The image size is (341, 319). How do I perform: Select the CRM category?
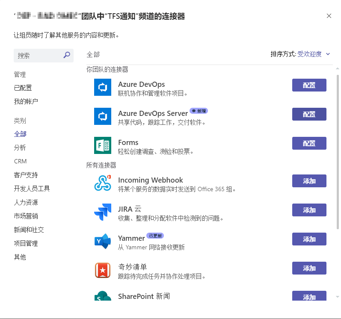click(20, 161)
